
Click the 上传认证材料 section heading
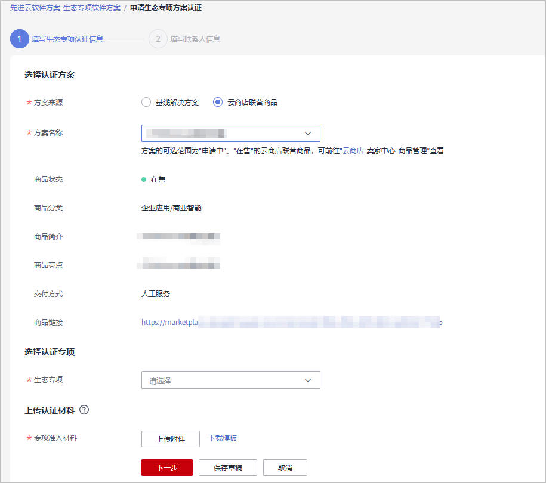(50, 410)
